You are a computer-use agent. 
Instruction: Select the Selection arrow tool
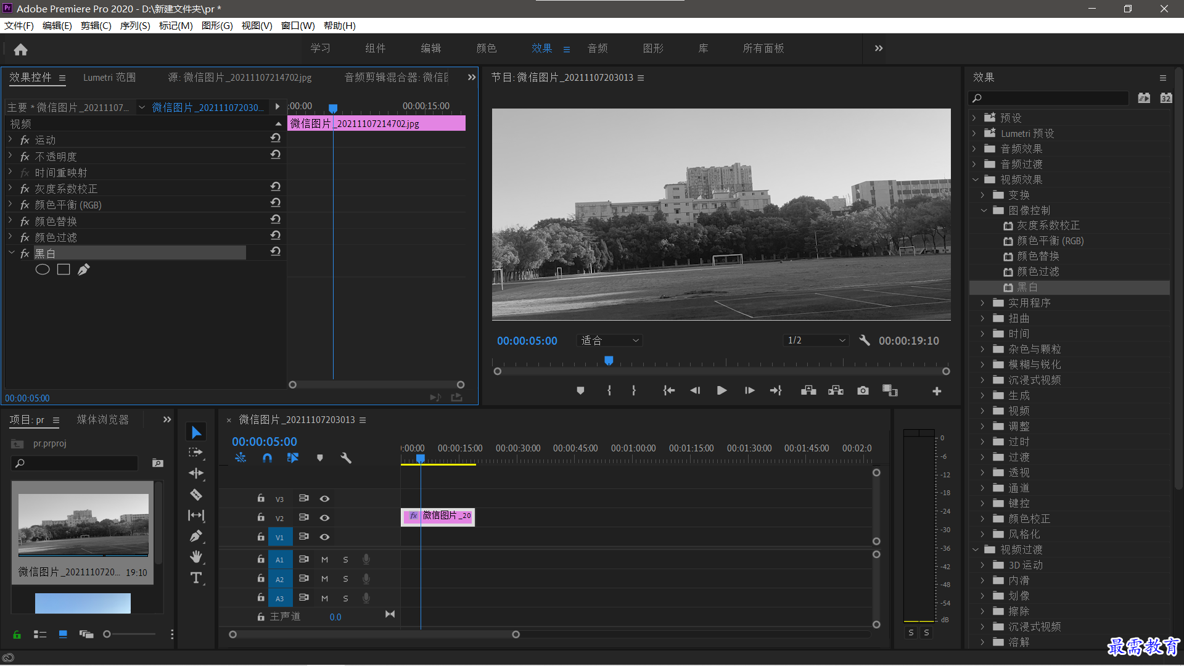pos(196,432)
